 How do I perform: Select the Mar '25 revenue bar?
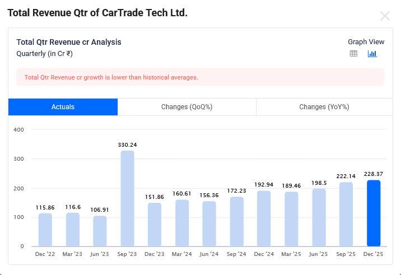(x=291, y=219)
